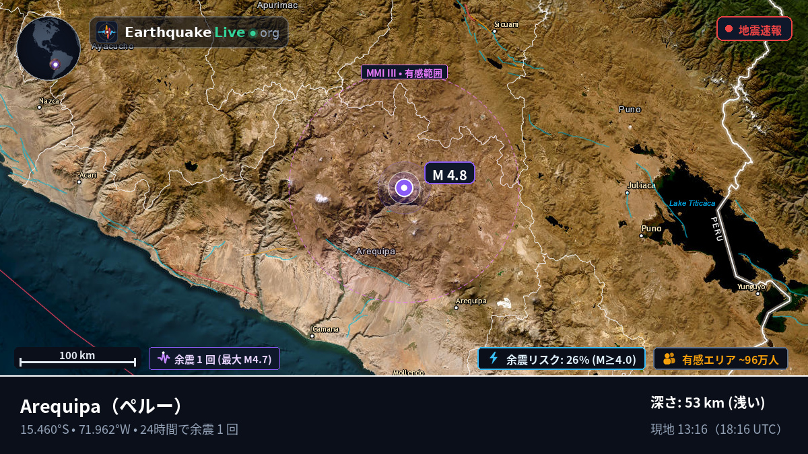
Task: Click the Sicuani city marker dot
Action: pyautogui.click(x=494, y=31)
